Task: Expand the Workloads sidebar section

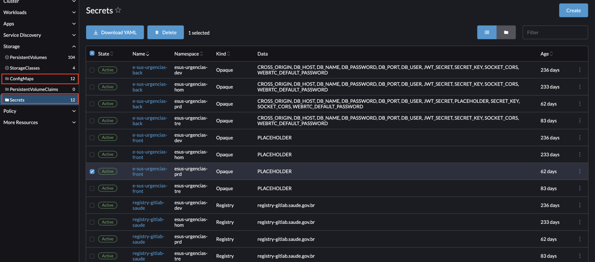Action: [x=39, y=12]
